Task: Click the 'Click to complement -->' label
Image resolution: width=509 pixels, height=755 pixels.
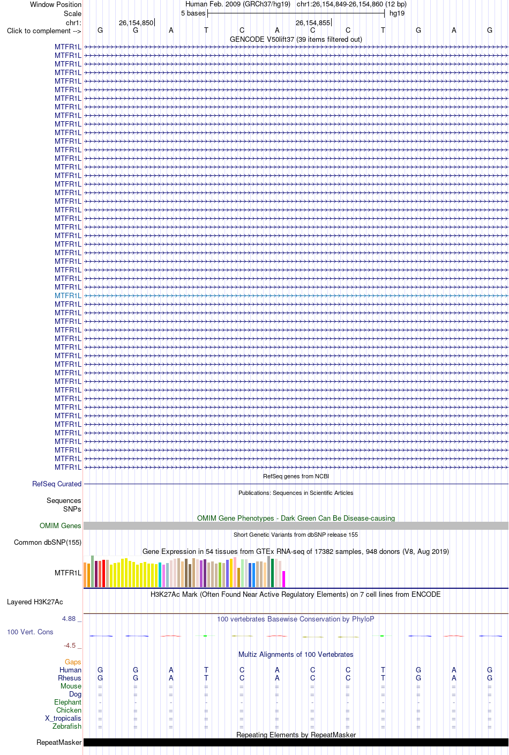Action: pyautogui.click(x=44, y=31)
